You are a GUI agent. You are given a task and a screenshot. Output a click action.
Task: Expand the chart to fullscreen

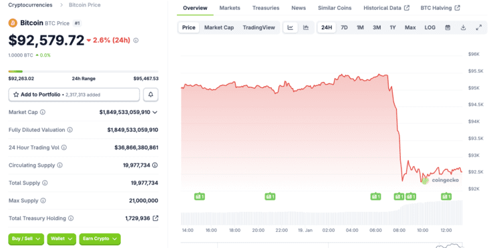point(479,28)
